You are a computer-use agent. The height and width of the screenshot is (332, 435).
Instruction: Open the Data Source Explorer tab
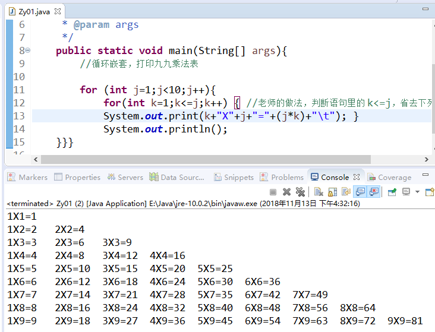[x=177, y=177]
